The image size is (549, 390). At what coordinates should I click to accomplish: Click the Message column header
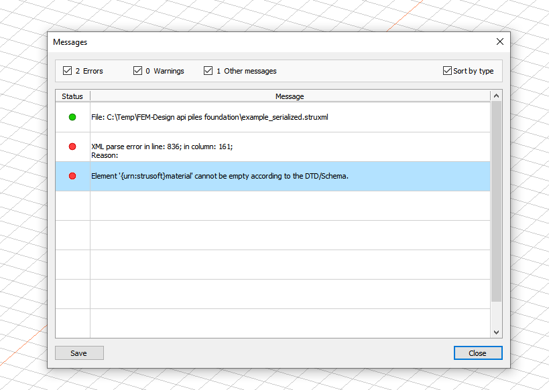[290, 96]
